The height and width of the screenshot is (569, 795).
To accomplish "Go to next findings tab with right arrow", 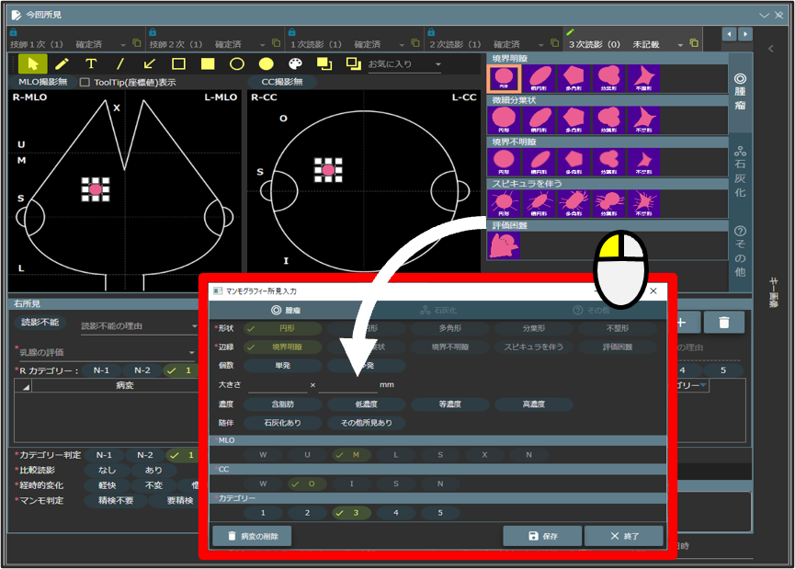I will click(x=745, y=34).
